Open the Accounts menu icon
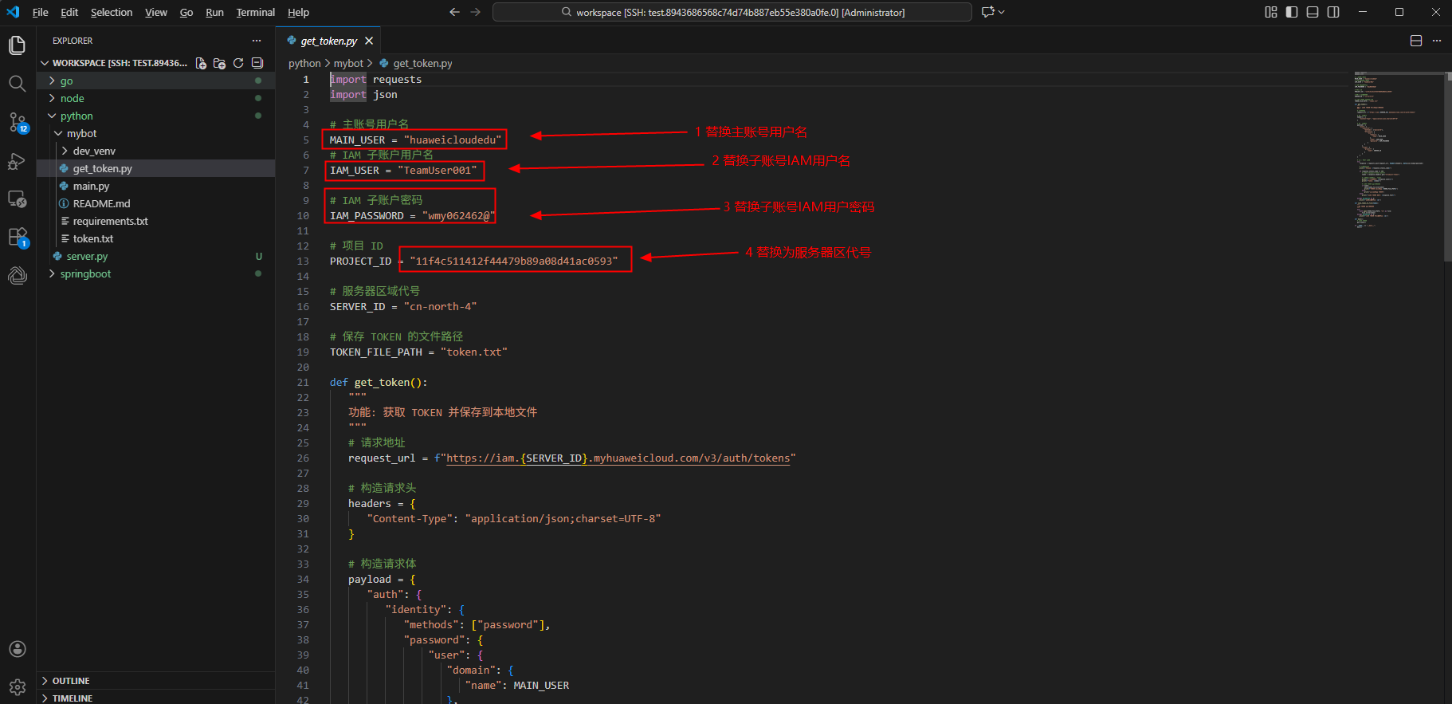This screenshot has height=704, width=1452. click(x=17, y=649)
